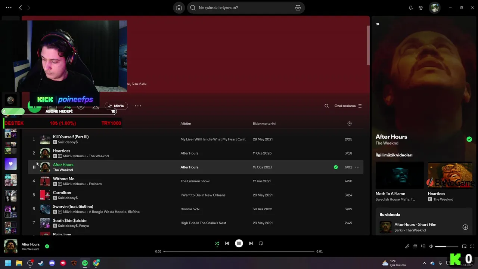The image size is (478, 269).
Task: Open the miniplayer
Action: 464,246
